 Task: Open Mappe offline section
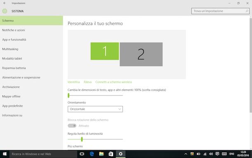(31, 96)
